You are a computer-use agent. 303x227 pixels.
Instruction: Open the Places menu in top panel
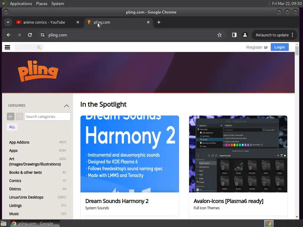[42, 4]
